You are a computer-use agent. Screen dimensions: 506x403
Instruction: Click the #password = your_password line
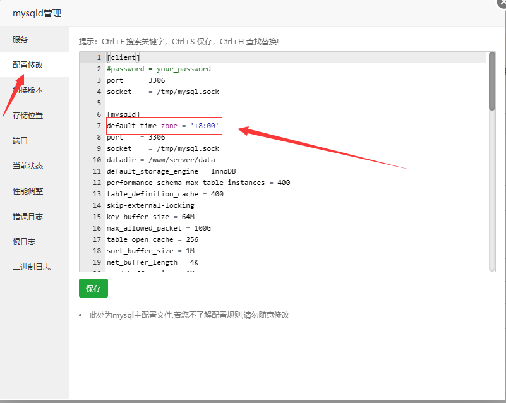[x=159, y=69]
